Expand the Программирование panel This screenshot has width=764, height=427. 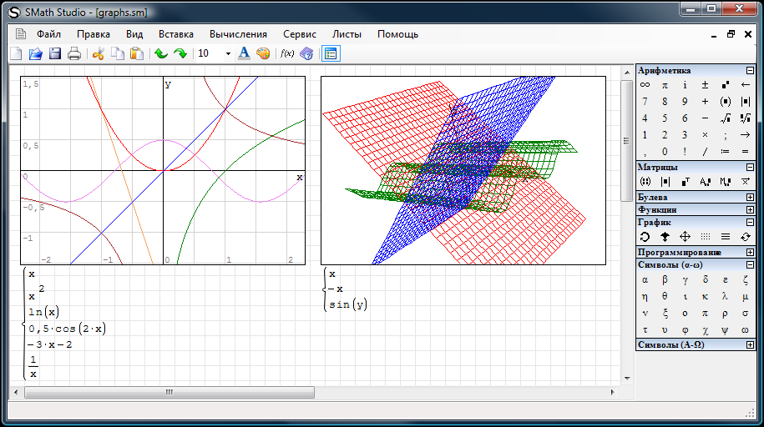(750, 252)
